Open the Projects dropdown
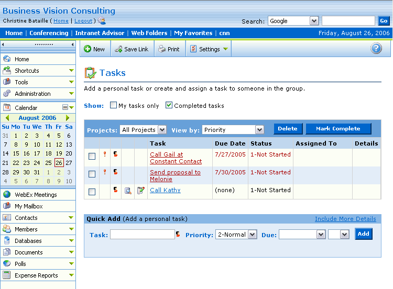 coord(143,129)
